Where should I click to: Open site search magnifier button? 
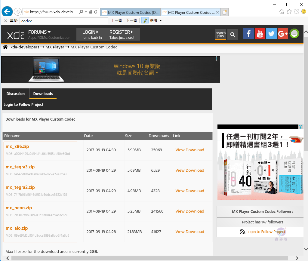tap(233, 34)
